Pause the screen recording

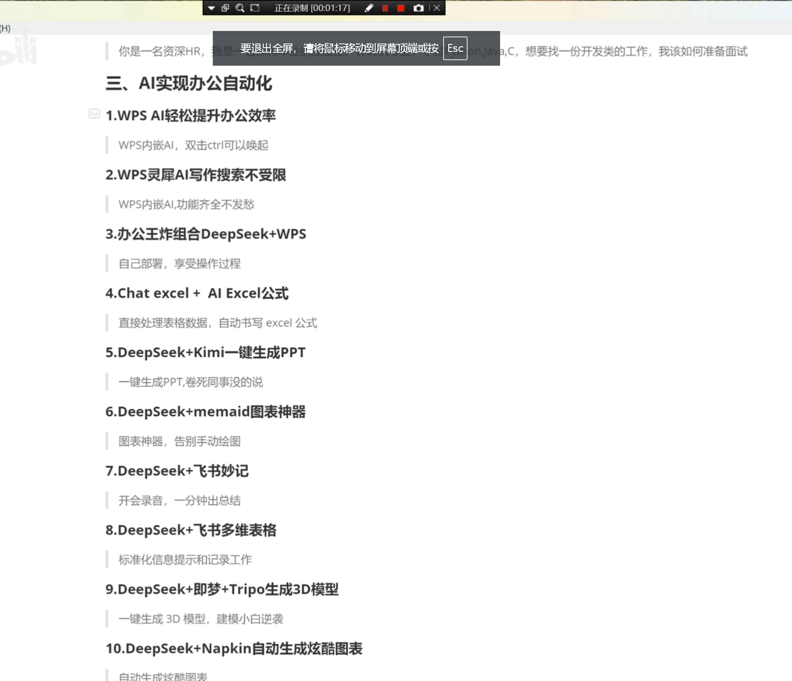point(385,8)
